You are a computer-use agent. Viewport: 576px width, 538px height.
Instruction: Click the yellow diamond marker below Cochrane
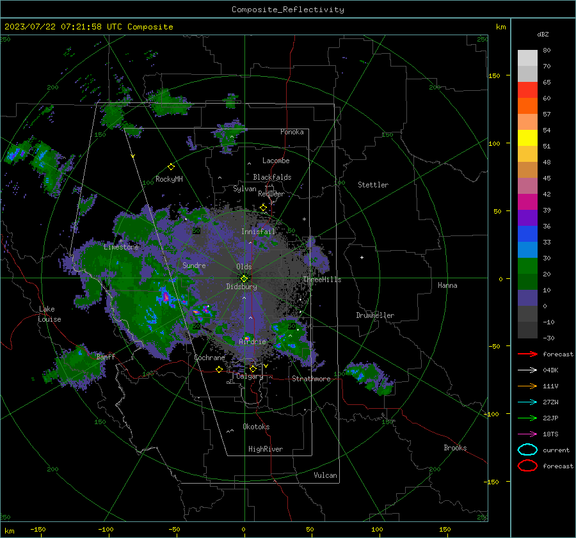[x=220, y=369]
